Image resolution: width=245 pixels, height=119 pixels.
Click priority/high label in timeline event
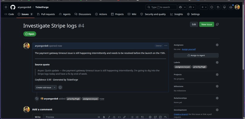[74, 99]
